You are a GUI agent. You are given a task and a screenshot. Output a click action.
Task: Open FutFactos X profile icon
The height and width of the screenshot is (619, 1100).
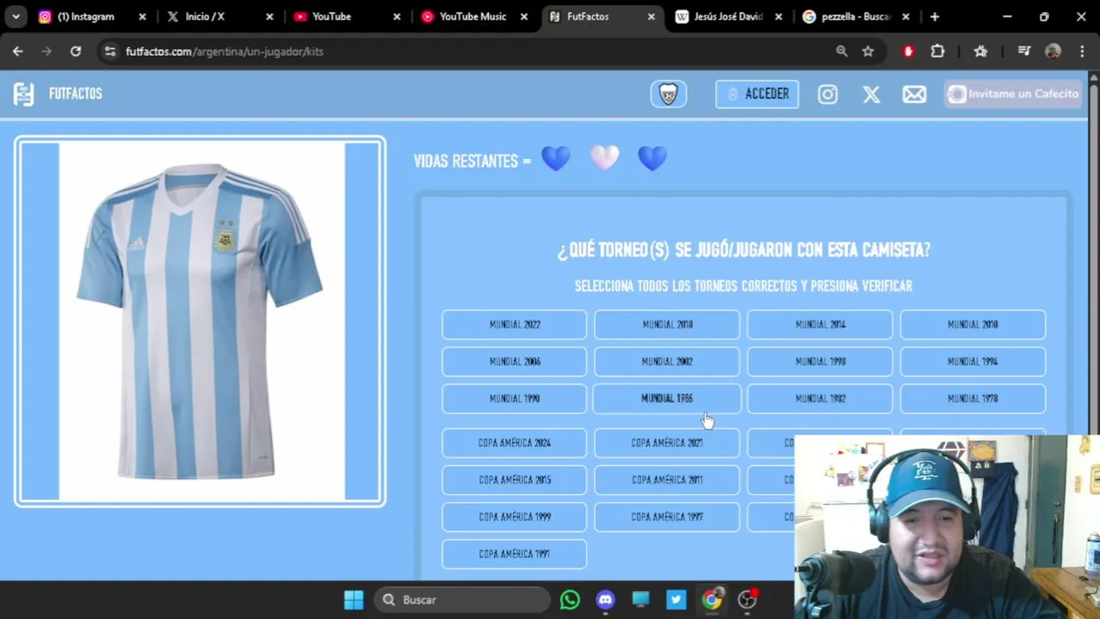click(871, 95)
